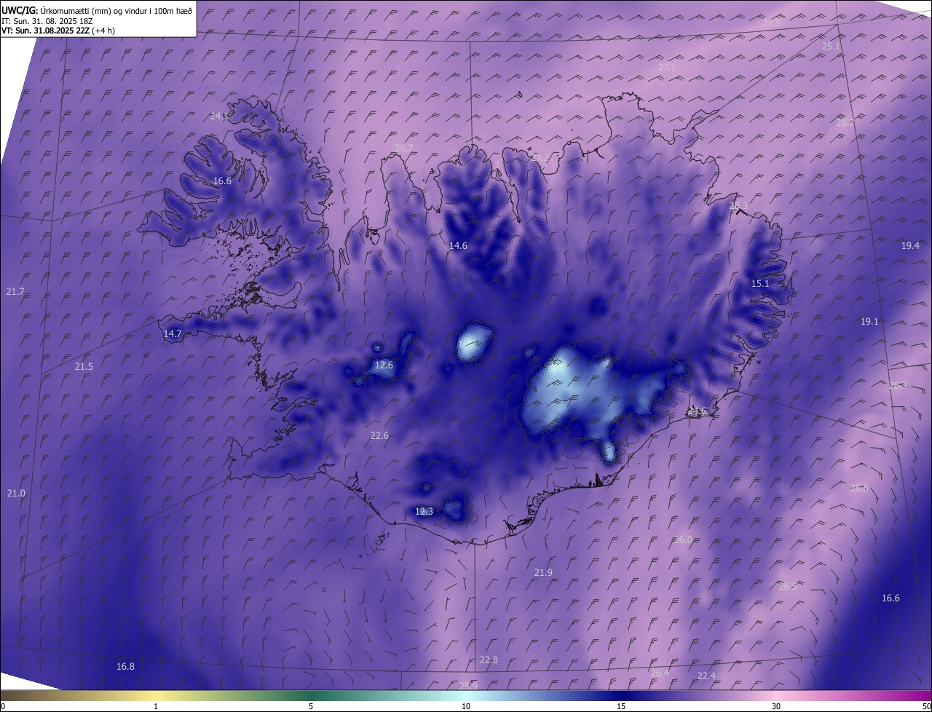Click the 19.4 value label
The width and height of the screenshot is (932, 712).
[x=910, y=246]
